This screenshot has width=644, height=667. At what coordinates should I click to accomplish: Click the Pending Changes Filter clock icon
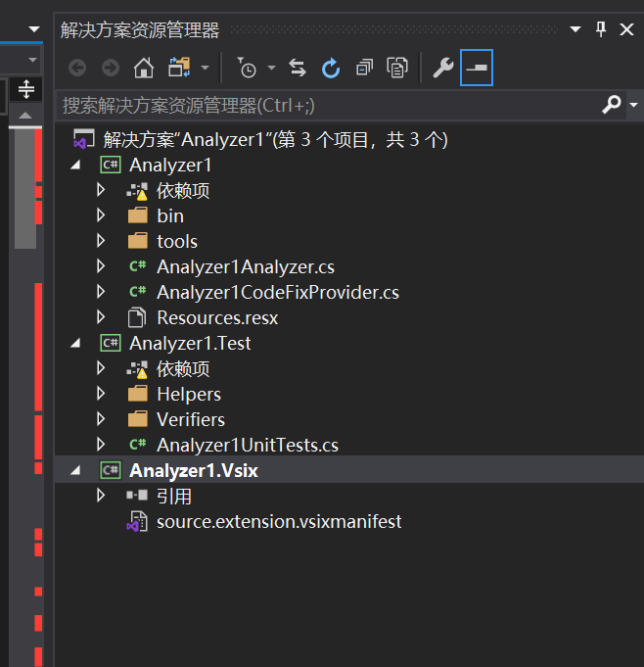tap(247, 68)
